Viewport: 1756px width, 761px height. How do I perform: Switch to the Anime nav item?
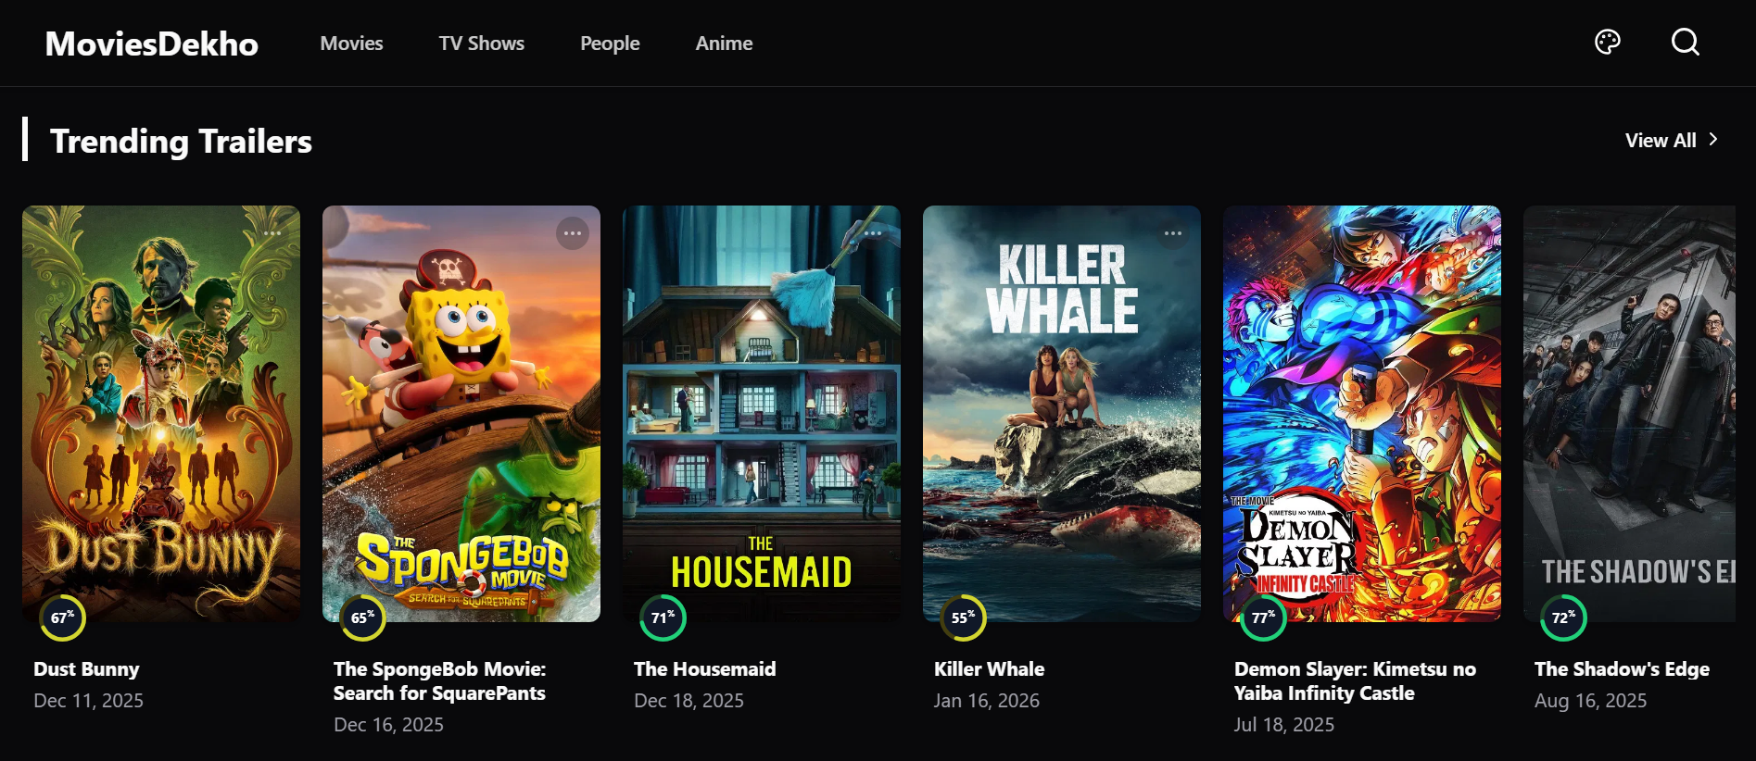(724, 44)
